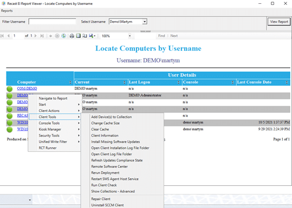Jump to last report page

42,36
